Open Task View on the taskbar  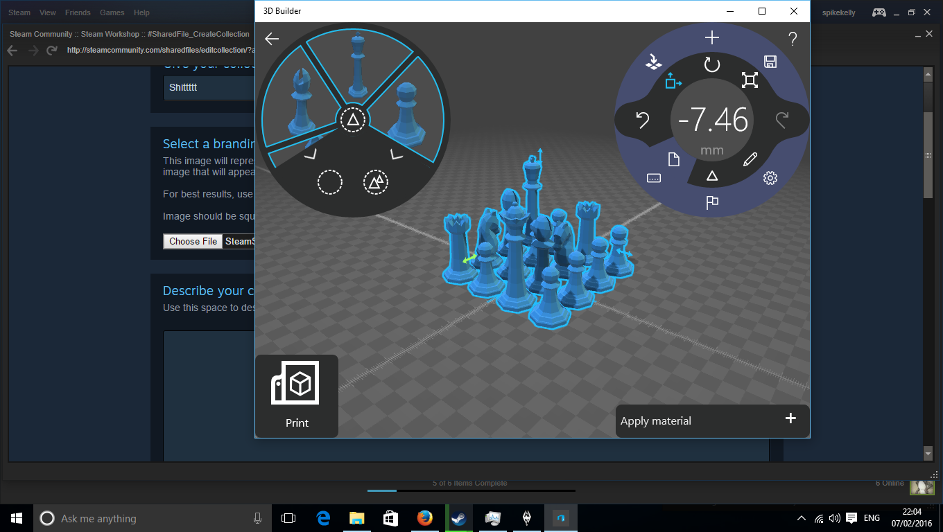pyautogui.click(x=288, y=518)
